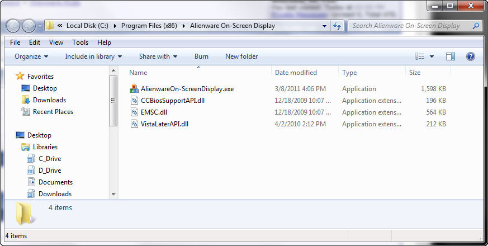Click the Libraries icon
Image resolution: width=488 pixels, height=246 pixels.
tap(26, 147)
